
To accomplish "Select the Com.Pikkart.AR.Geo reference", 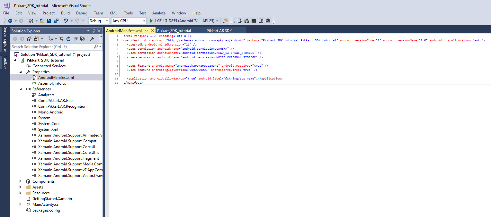I will [x=55, y=101].
